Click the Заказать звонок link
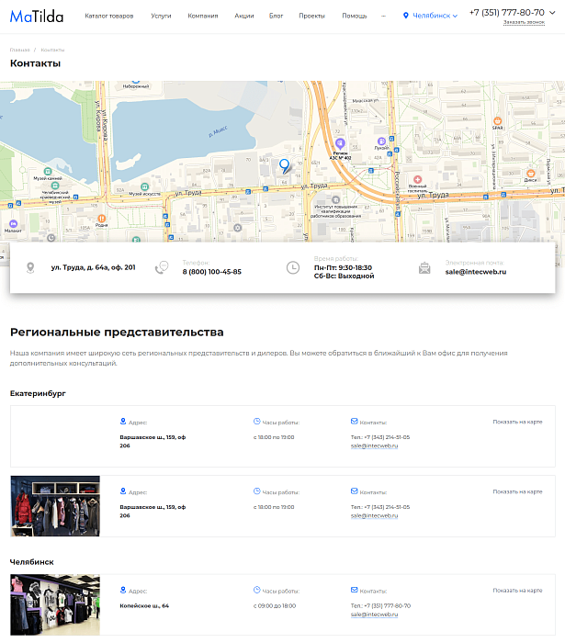This screenshot has height=643, width=565. pyautogui.click(x=523, y=22)
